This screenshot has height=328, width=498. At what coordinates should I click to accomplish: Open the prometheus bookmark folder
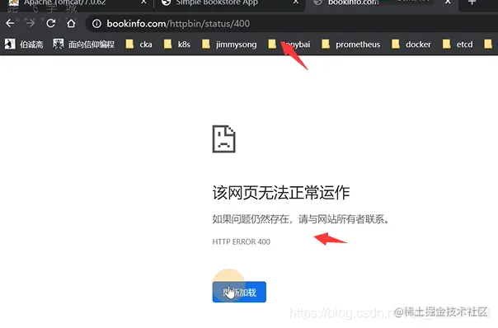(351, 45)
